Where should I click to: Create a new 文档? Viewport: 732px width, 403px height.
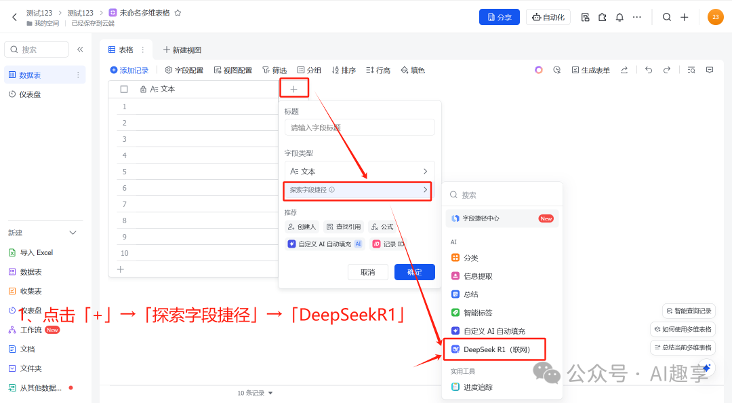[x=22, y=349]
